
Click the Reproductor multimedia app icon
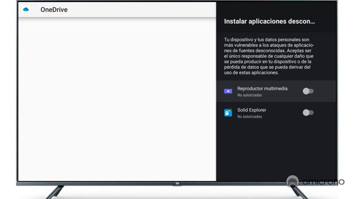coord(228,91)
